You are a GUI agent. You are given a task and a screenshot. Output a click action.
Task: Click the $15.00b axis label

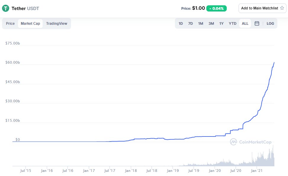(x=12, y=121)
